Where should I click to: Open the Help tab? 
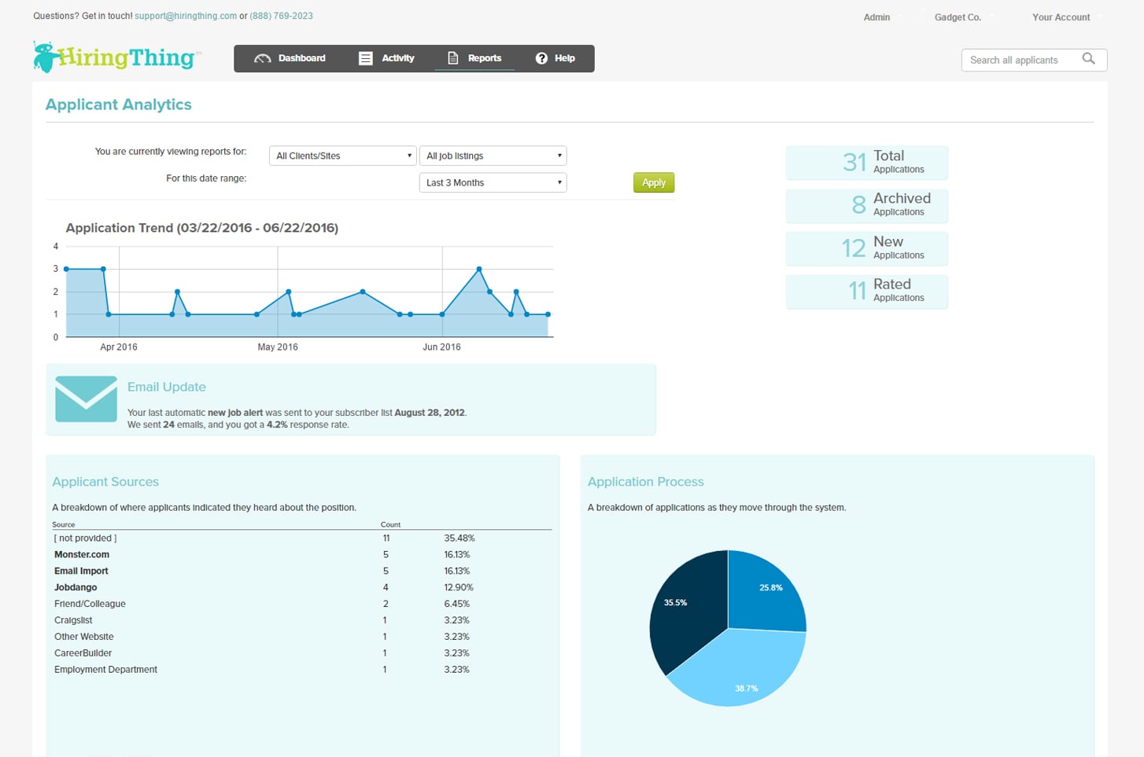pyautogui.click(x=555, y=58)
